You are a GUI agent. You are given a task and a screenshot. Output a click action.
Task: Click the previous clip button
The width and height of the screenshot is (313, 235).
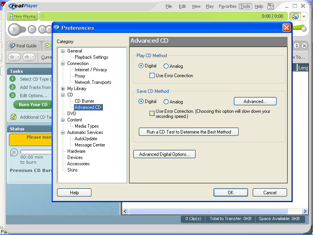coord(42,30)
